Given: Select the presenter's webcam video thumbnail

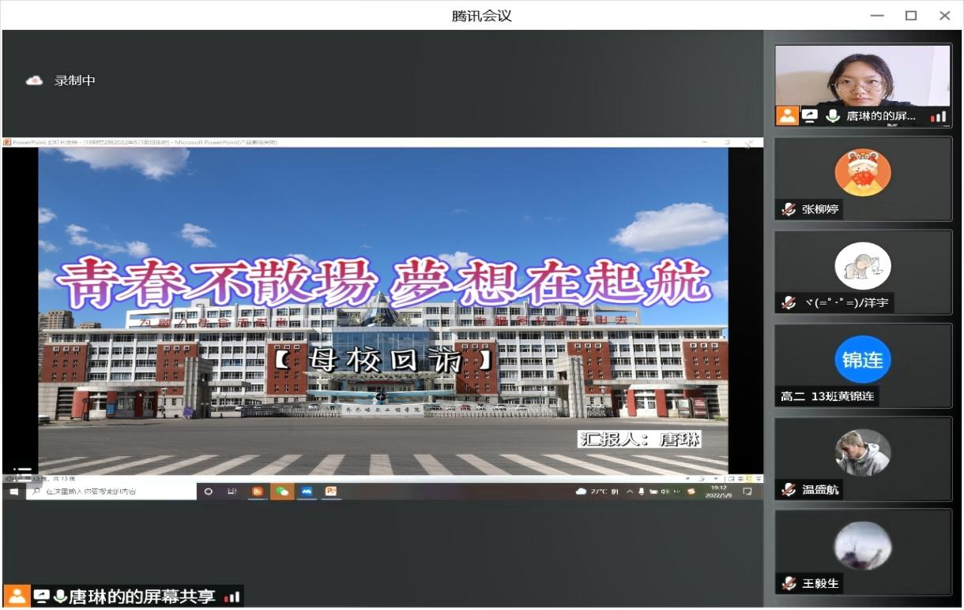Looking at the screenshot, I should pyautogui.click(x=863, y=77).
